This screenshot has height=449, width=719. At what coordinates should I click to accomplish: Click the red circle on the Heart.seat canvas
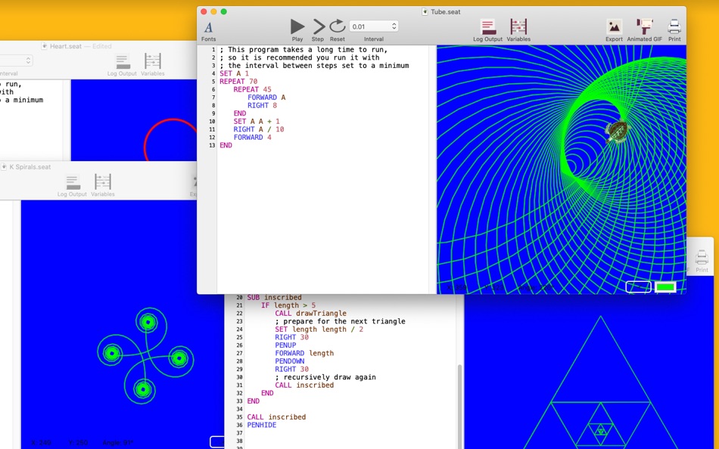pyautogui.click(x=170, y=140)
